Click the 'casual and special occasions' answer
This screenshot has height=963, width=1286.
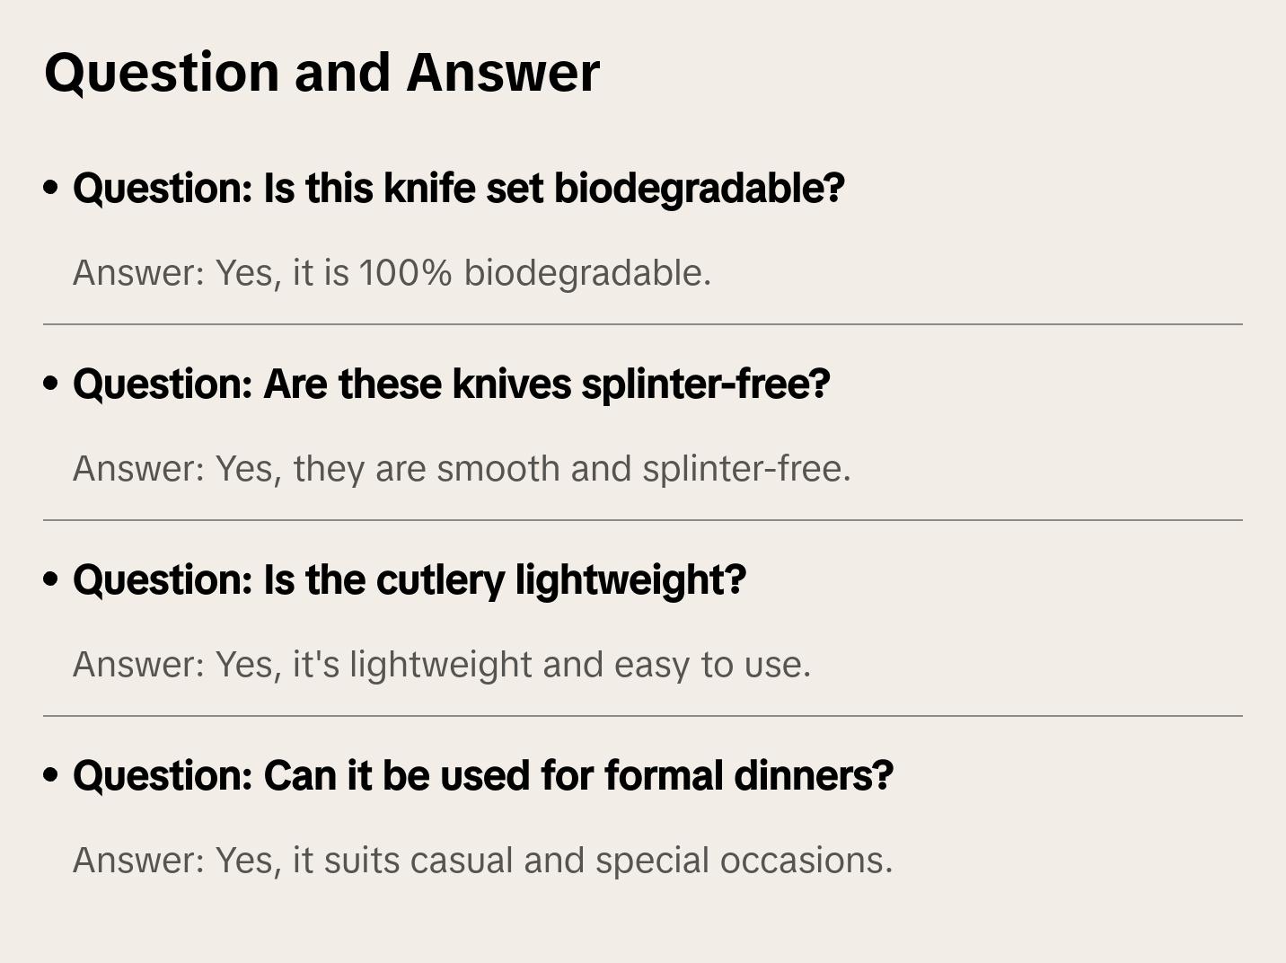(482, 861)
